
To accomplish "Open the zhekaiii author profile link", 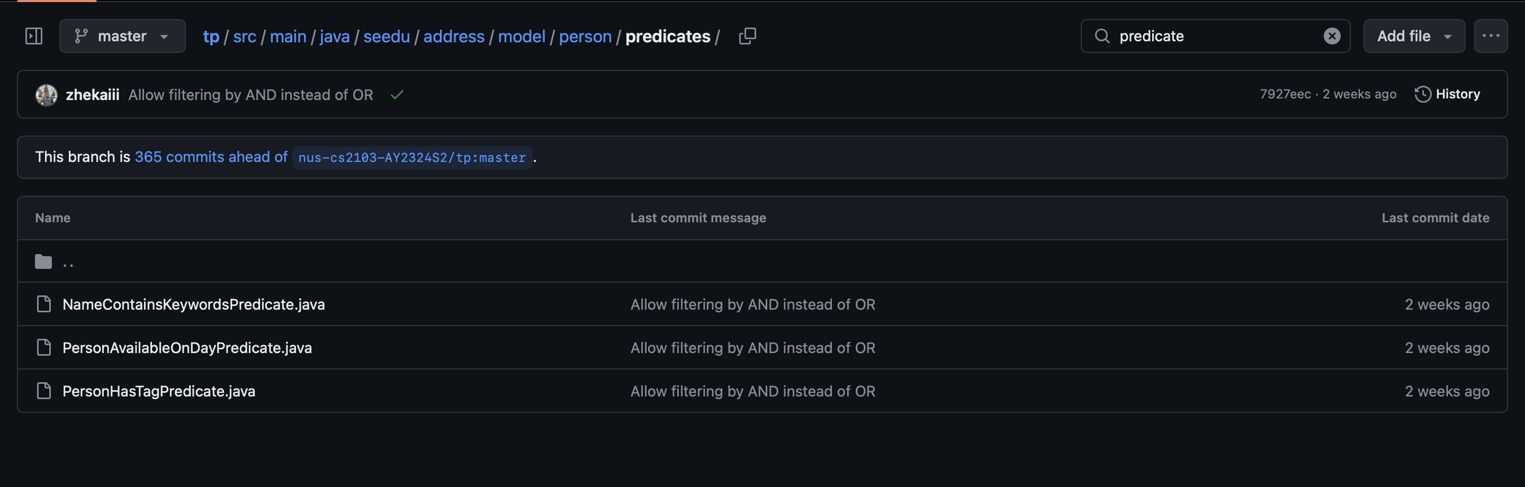I will coord(92,95).
